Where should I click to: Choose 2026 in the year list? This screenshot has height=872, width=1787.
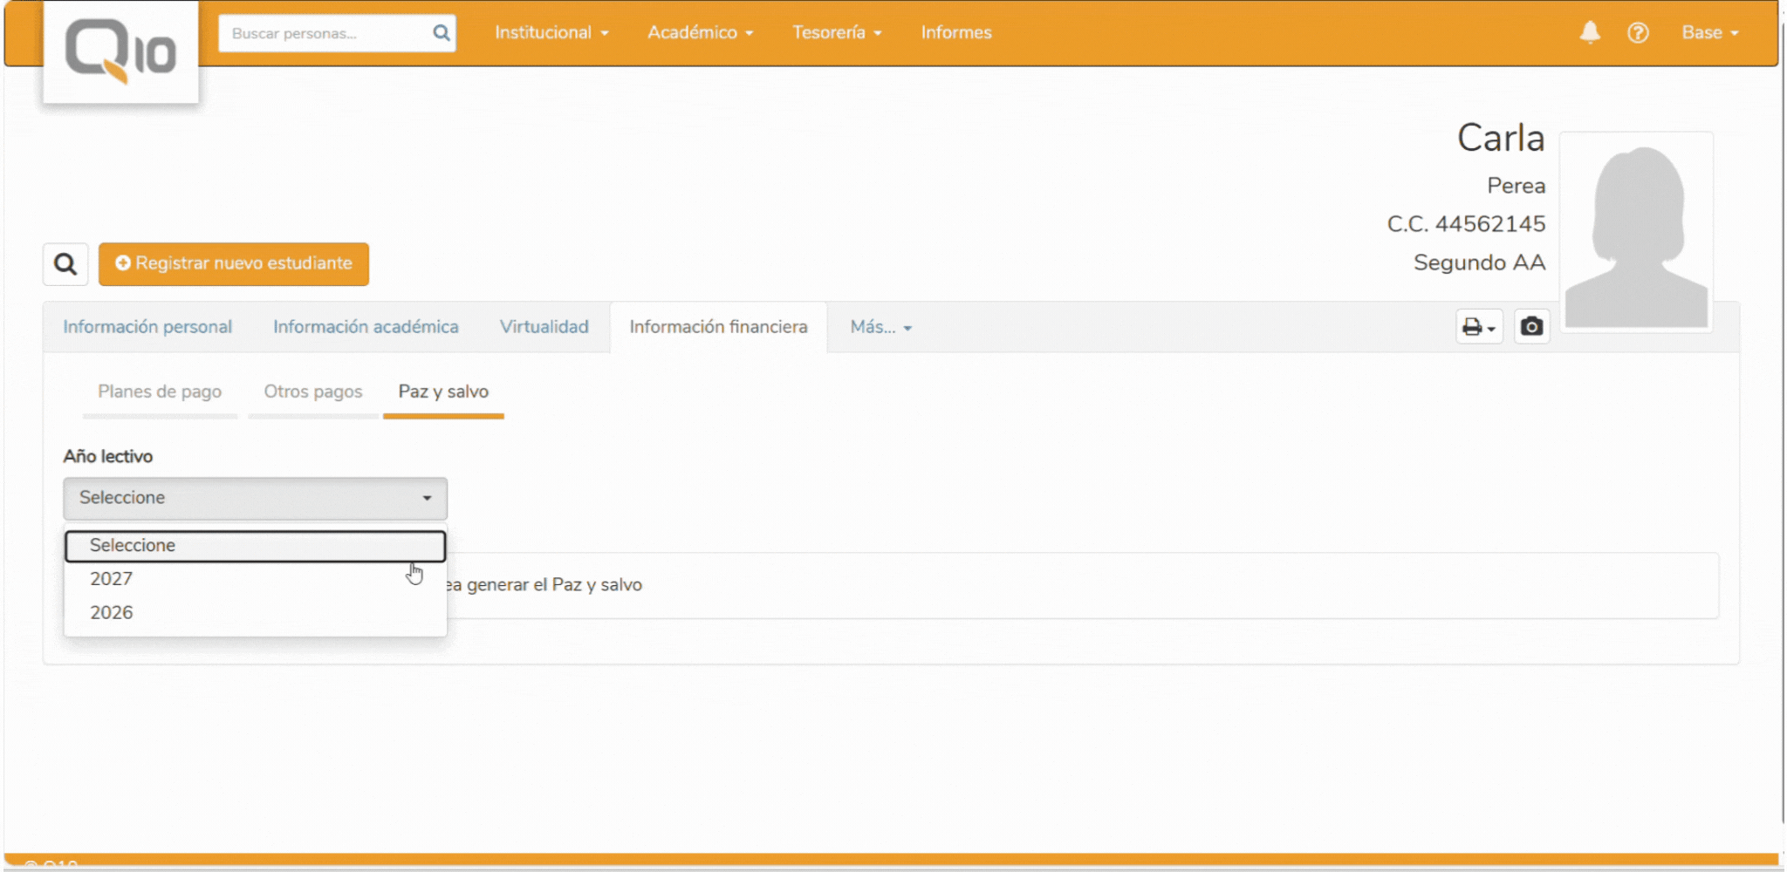pos(112,613)
